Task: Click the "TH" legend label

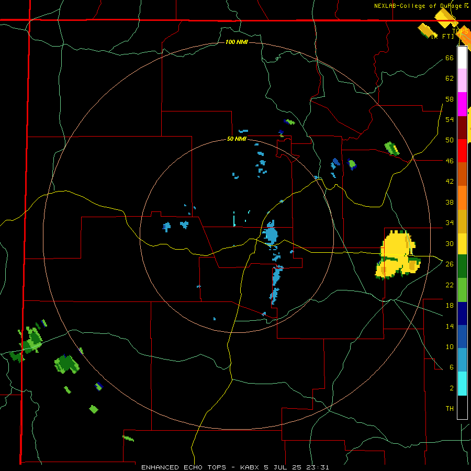Action: click(x=450, y=408)
